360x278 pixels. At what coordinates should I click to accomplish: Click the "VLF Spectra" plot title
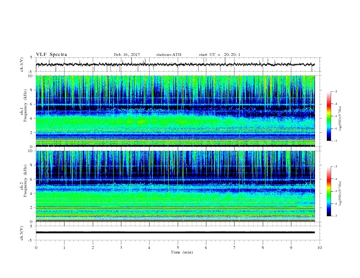click(51, 55)
